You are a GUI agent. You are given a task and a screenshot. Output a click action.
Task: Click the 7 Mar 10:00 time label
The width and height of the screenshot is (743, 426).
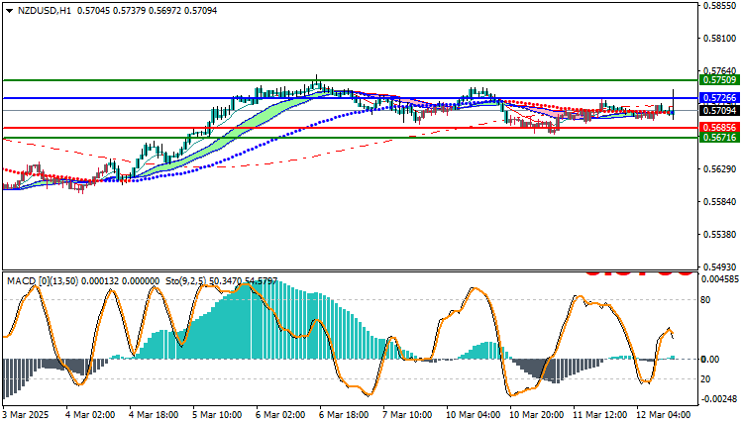407,415
